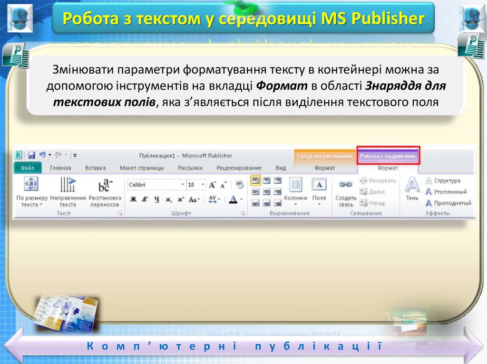Viewport: 487px width, 364px height.
Task: Click the Создать связь link icon
Action: (345, 192)
